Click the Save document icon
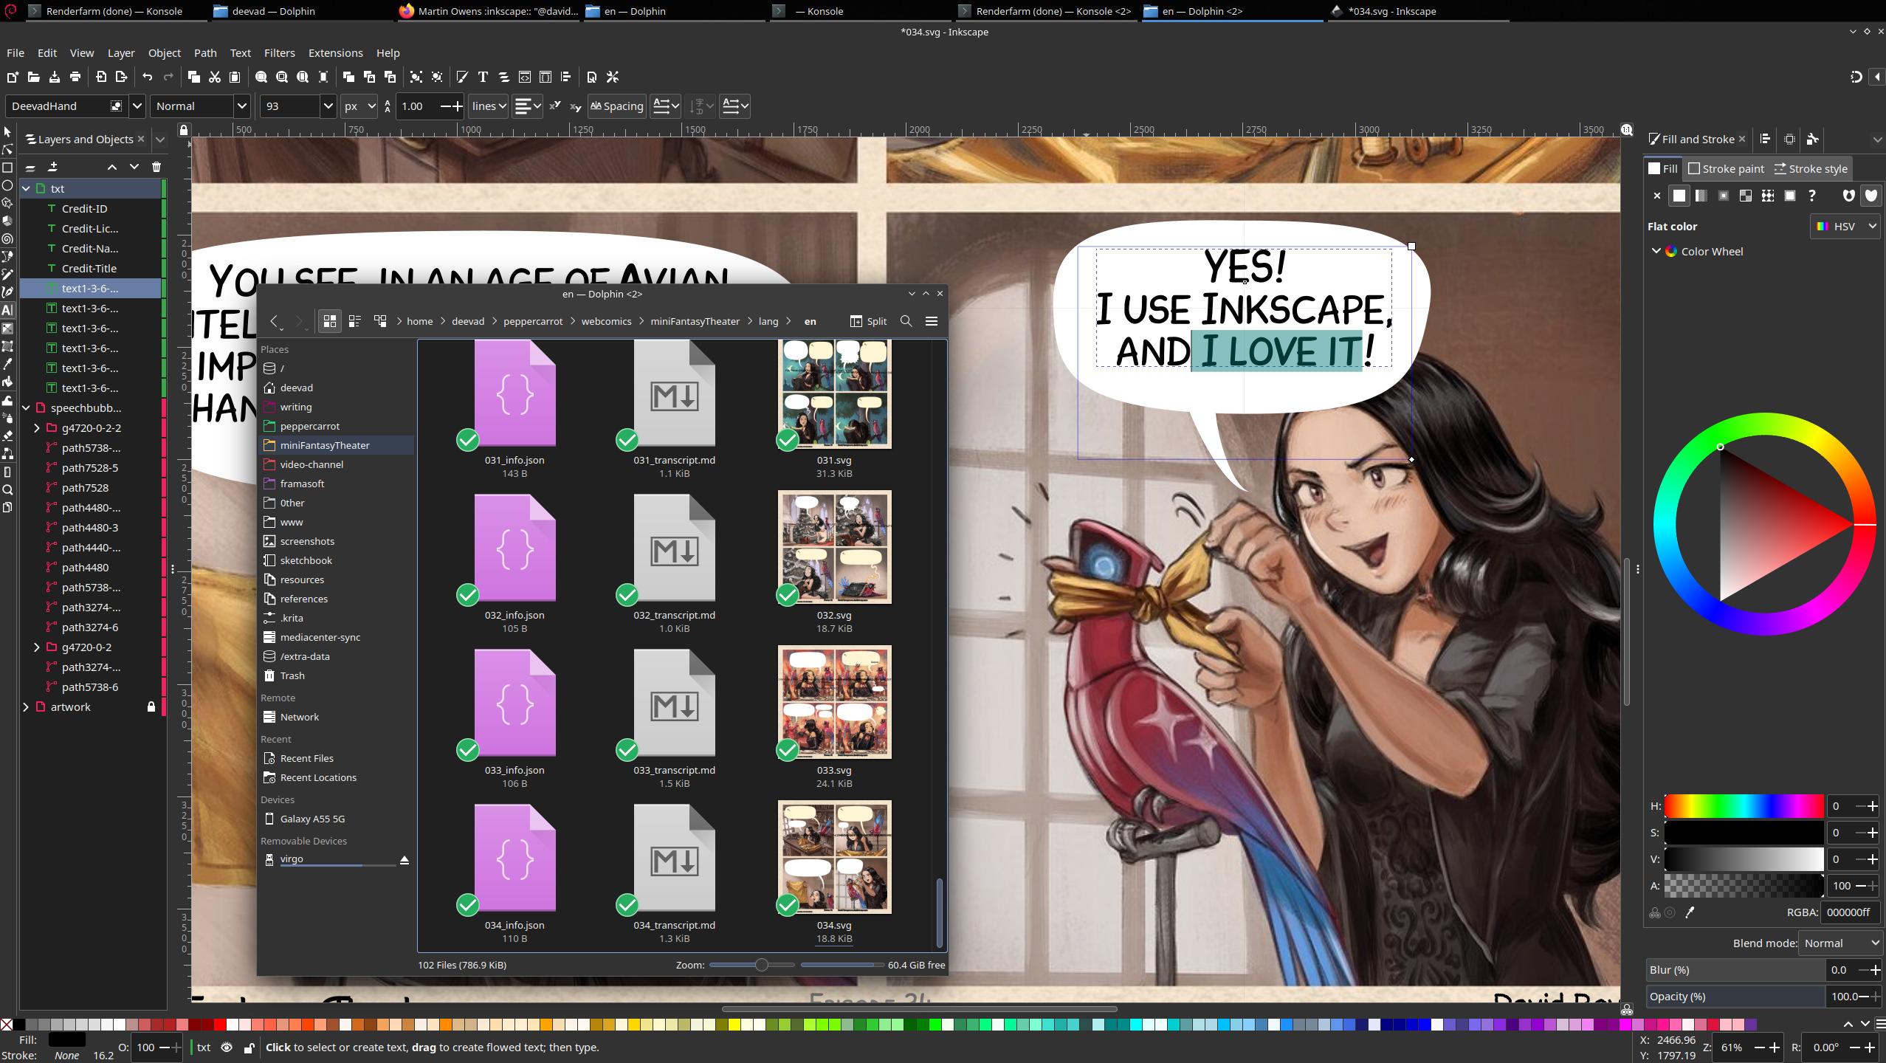This screenshot has width=1886, height=1063. click(x=54, y=77)
